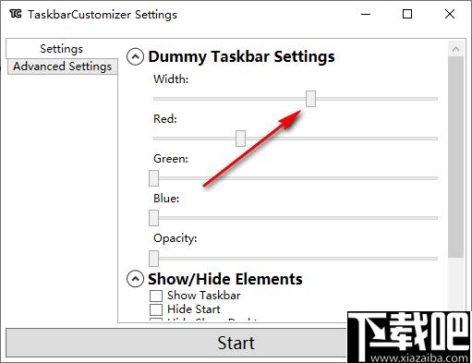Viewport: 472px width, 363px height.
Task: Enable the Show Taskbar checkbox
Action: [156, 296]
